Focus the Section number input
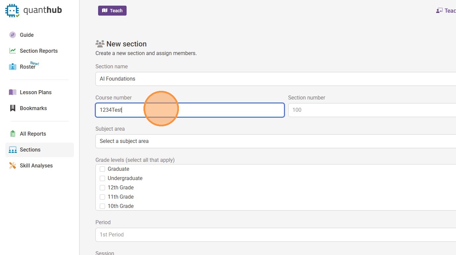The height and width of the screenshot is (255, 456). pos(371,110)
